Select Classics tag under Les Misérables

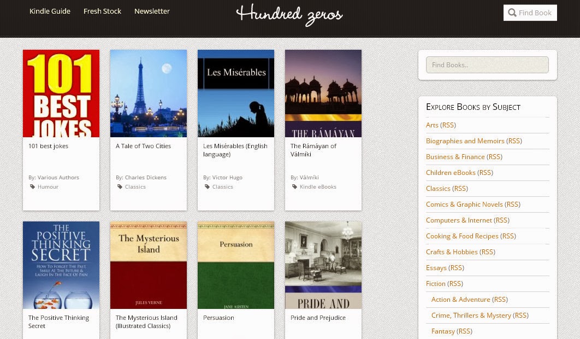pyautogui.click(x=222, y=187)
